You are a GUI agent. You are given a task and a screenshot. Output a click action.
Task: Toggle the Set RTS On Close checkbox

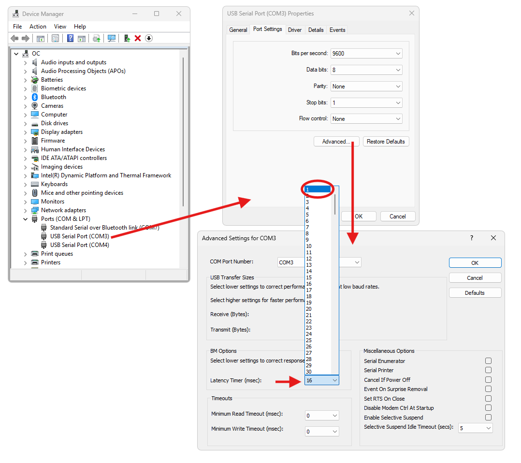[488, 399]
